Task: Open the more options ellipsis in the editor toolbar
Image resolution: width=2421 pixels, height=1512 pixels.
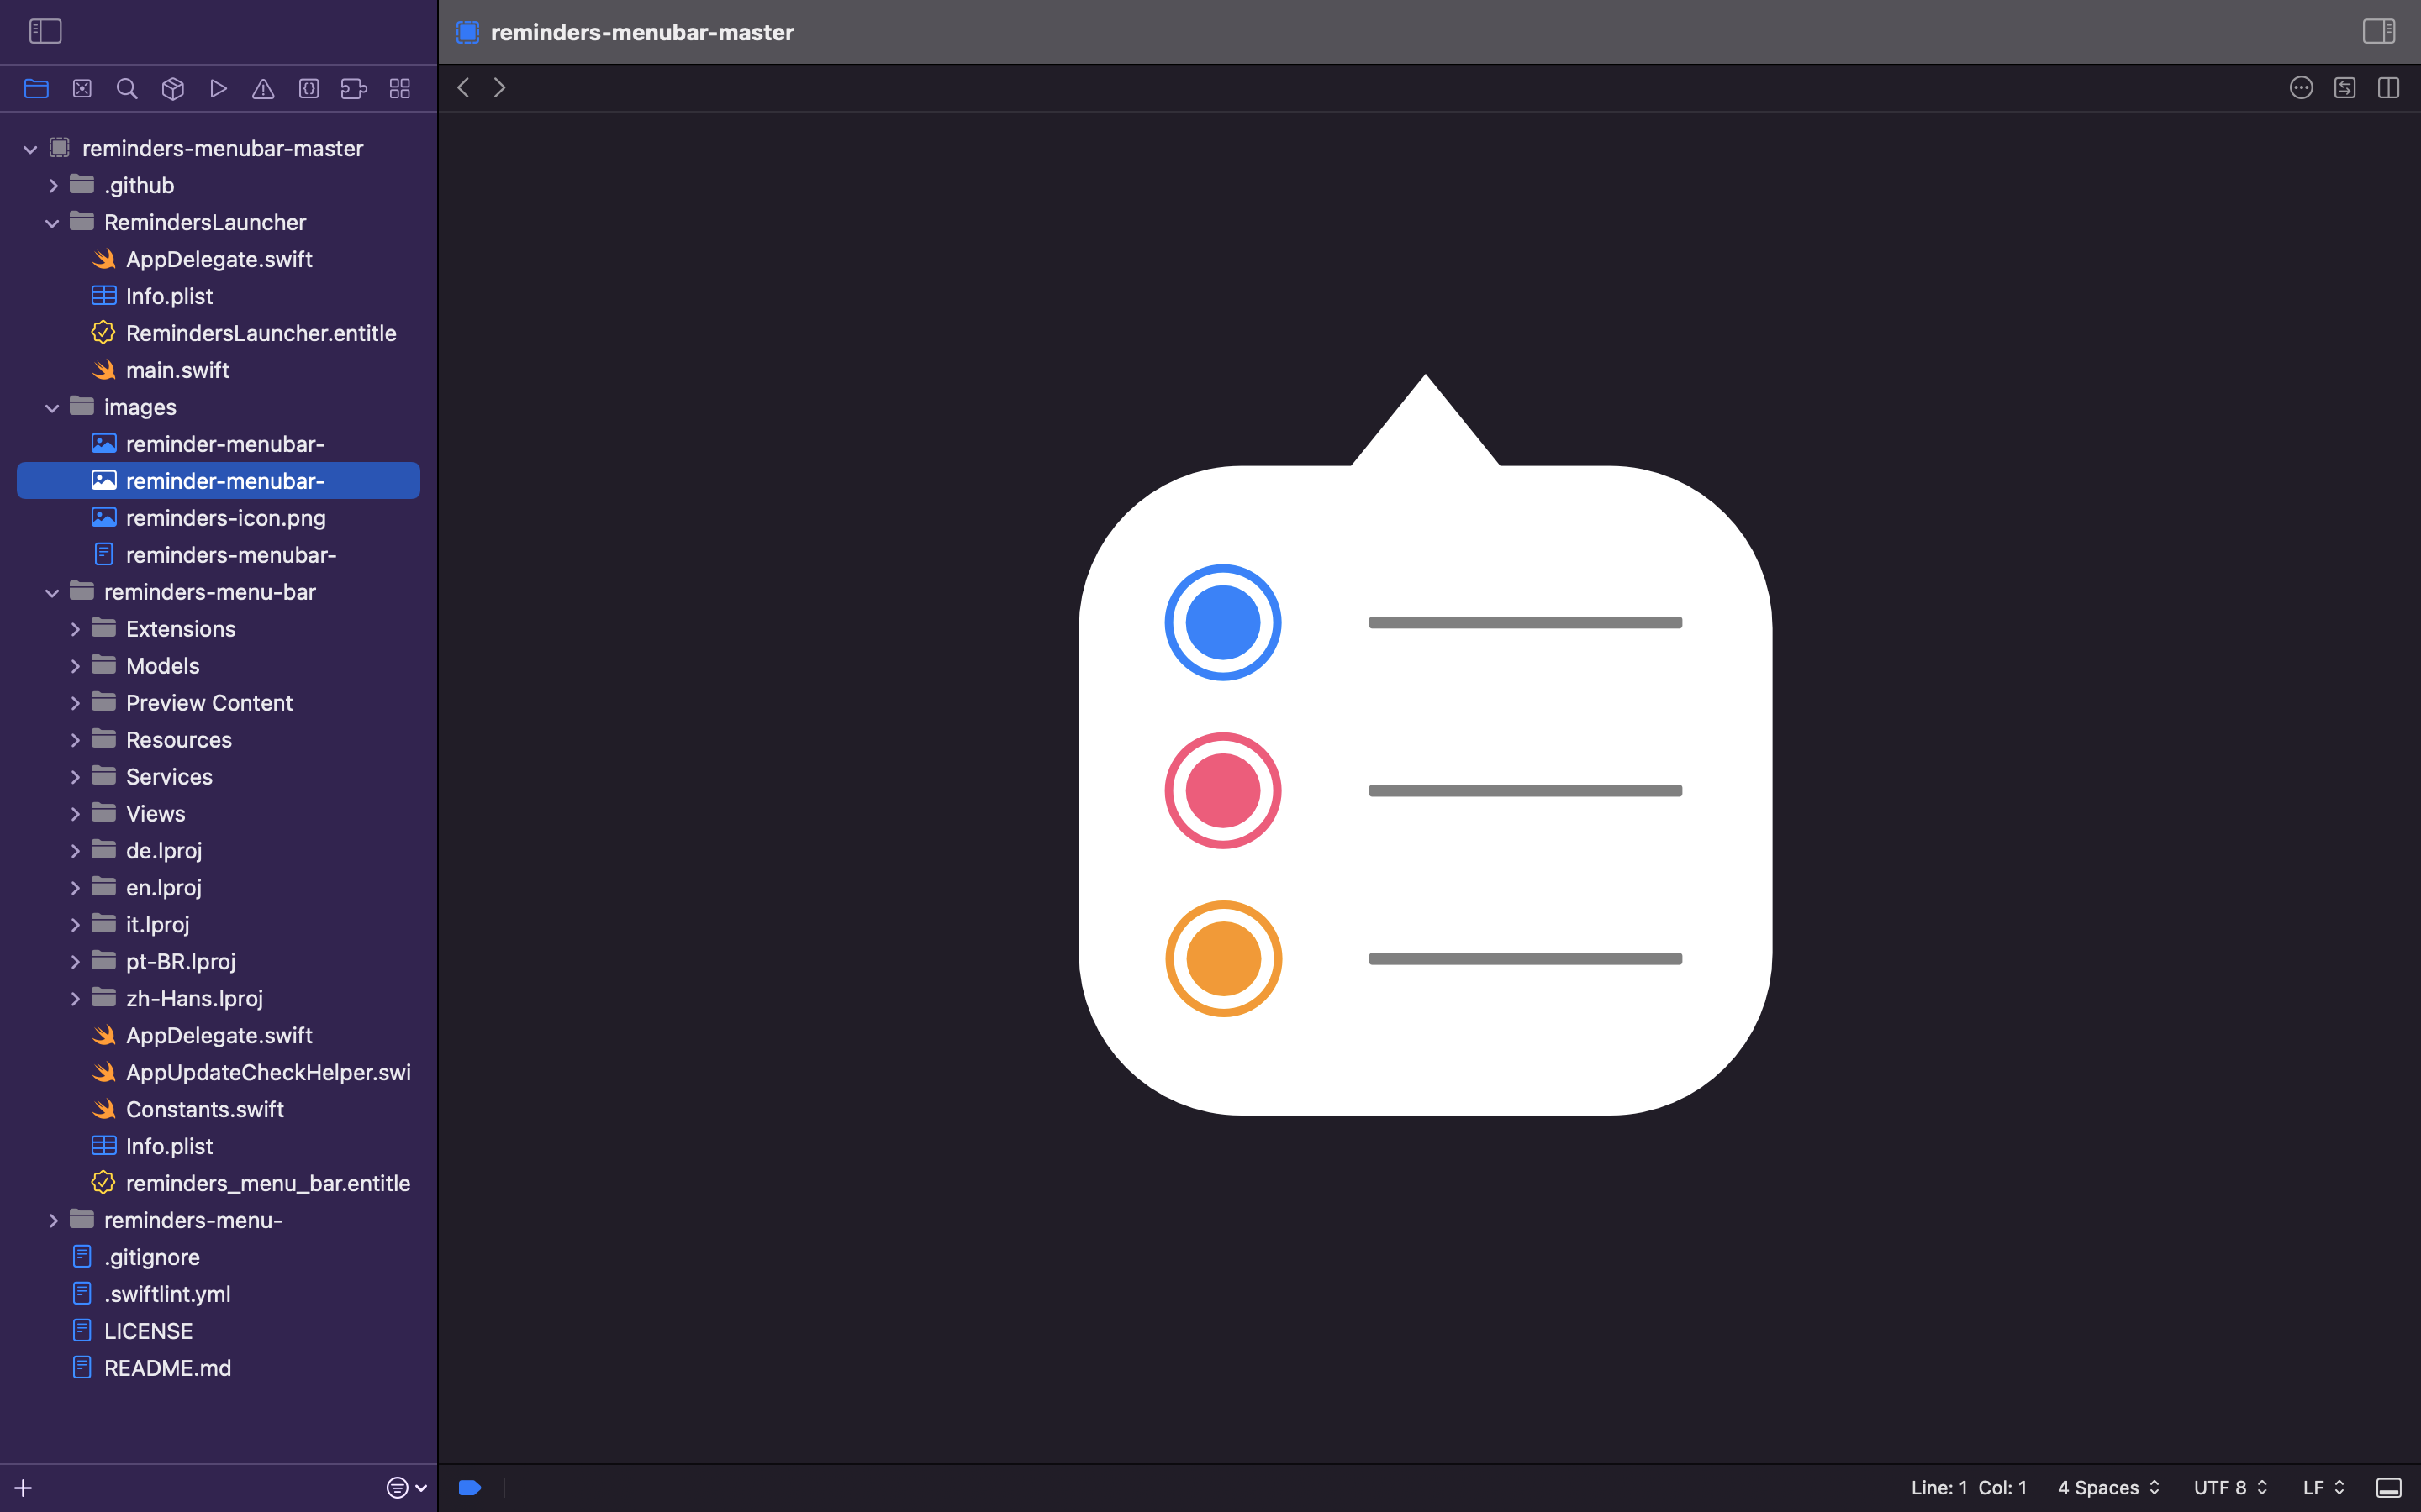Action: point(2301,88)
